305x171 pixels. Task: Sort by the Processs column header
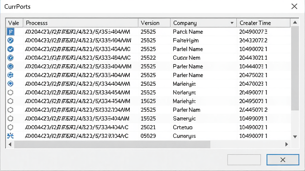(x=81, y=23)
